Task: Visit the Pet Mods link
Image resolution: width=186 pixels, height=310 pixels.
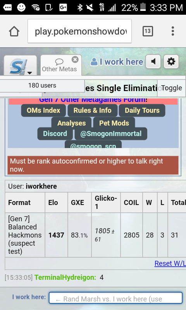Action: pos(114,122)
